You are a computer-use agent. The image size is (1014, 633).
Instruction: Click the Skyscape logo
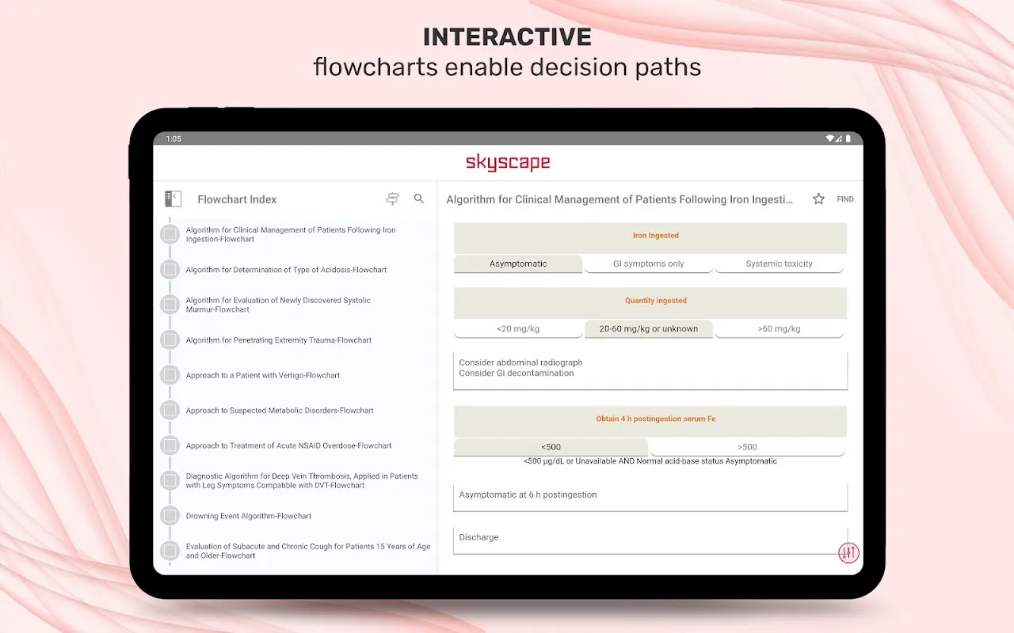tap(507, 163)
